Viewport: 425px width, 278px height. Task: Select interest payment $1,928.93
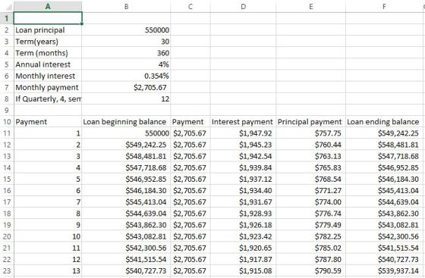click(x=243, y=214)
